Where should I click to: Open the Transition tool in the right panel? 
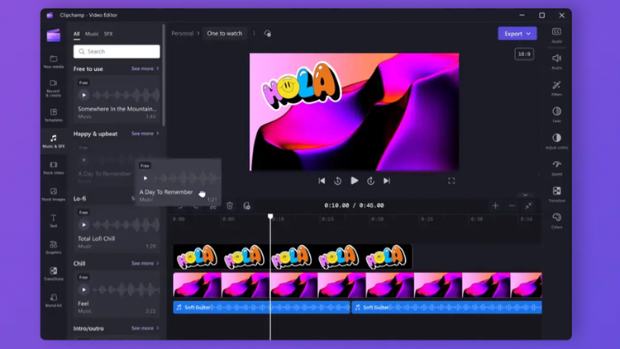tap(556, 194)
